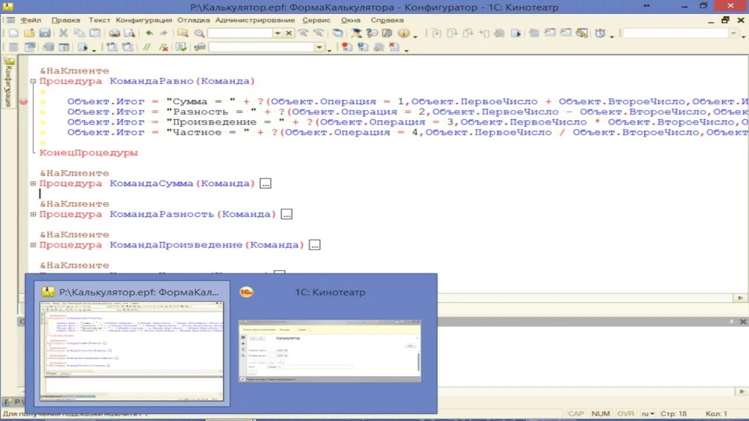Open the Файл menu
Viewport: 749px width, 421px height.
click(x=31, y=20)
